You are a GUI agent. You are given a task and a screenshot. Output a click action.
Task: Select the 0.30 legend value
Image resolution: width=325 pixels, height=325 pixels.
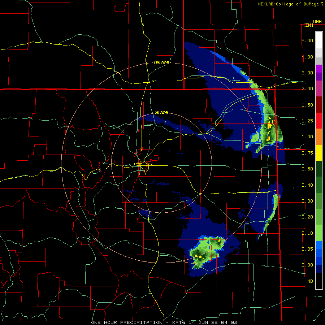(307, 201)
